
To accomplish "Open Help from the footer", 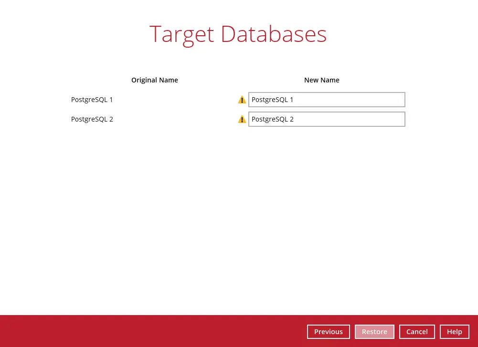I will pos(454,332).
